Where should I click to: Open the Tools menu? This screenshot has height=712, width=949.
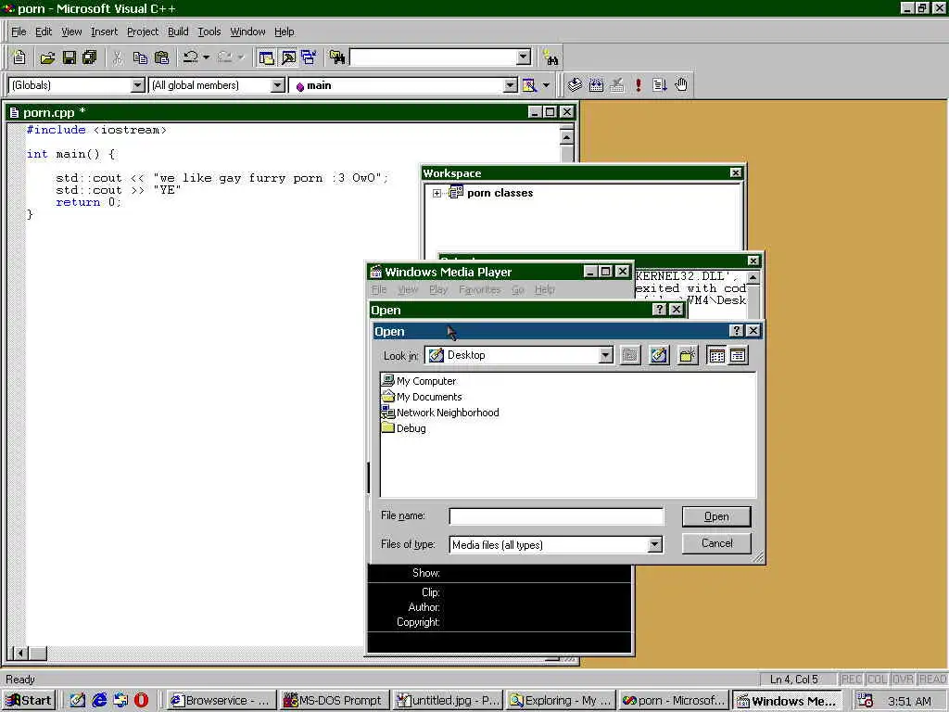[209, 32]
